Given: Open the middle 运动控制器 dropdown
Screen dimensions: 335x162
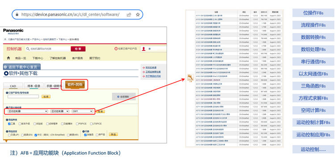Looking at the screenshot, I should 60,112.
